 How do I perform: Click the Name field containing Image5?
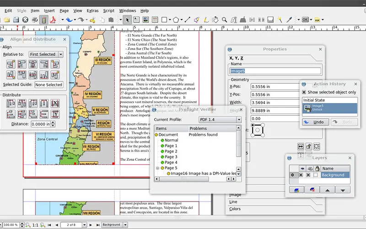(x=275, y=71)
